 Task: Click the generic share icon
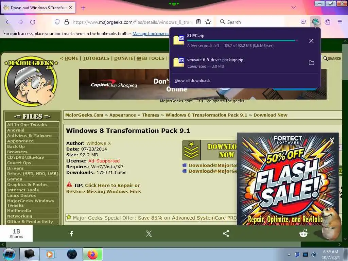tap(226, 233)
